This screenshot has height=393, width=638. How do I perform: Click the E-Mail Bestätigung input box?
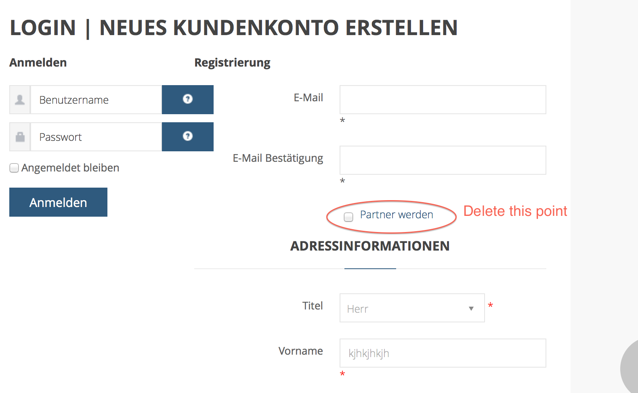[x=443, y=160]
